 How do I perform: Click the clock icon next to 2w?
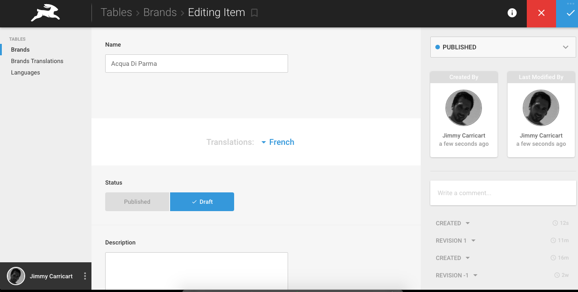[x=557, y=276]
